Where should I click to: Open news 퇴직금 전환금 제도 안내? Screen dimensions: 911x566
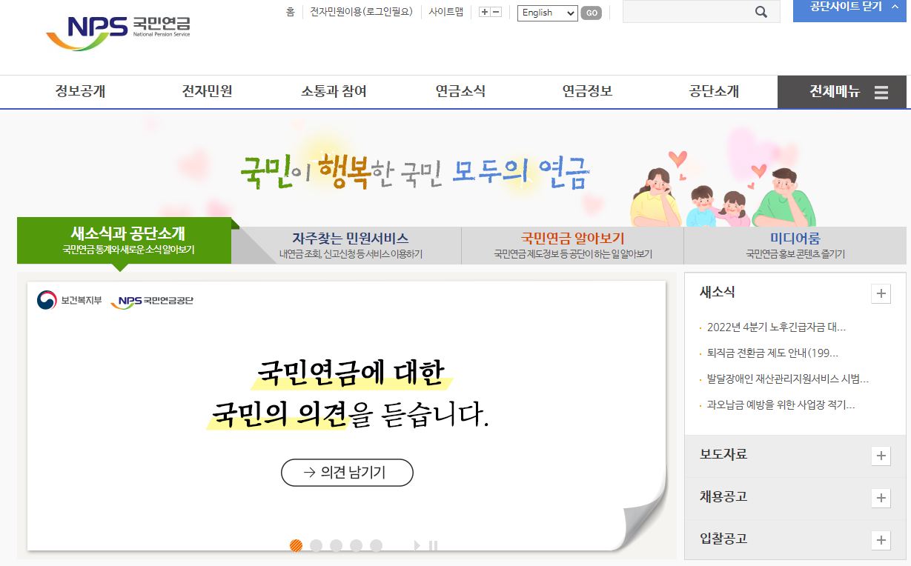coord(772,353)
